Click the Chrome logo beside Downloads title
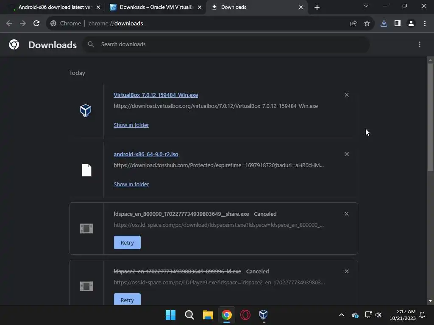This screenshot has height=325, width=434. pos(14,44)
